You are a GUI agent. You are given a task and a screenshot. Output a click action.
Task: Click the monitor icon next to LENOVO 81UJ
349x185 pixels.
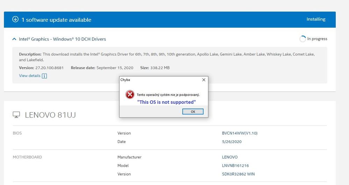point(16,115)
